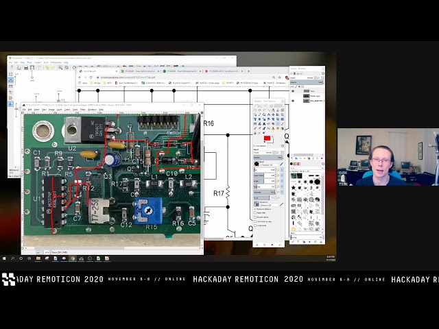
Task: Click the red delete layer button
Action: 322,158
